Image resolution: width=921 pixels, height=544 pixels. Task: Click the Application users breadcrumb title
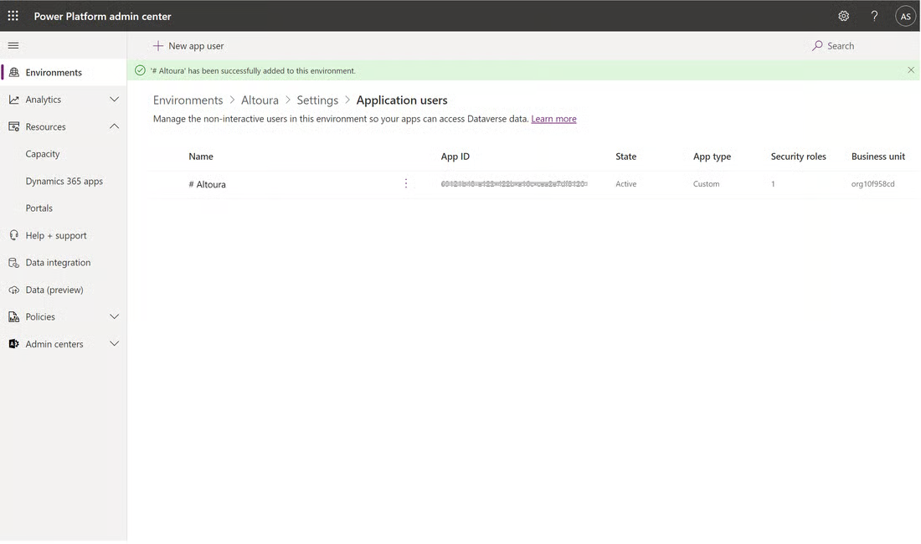402,100
